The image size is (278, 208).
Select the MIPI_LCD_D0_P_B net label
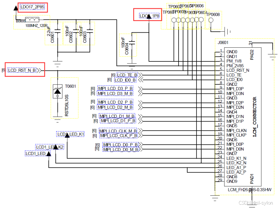click(x=120, y=145)
